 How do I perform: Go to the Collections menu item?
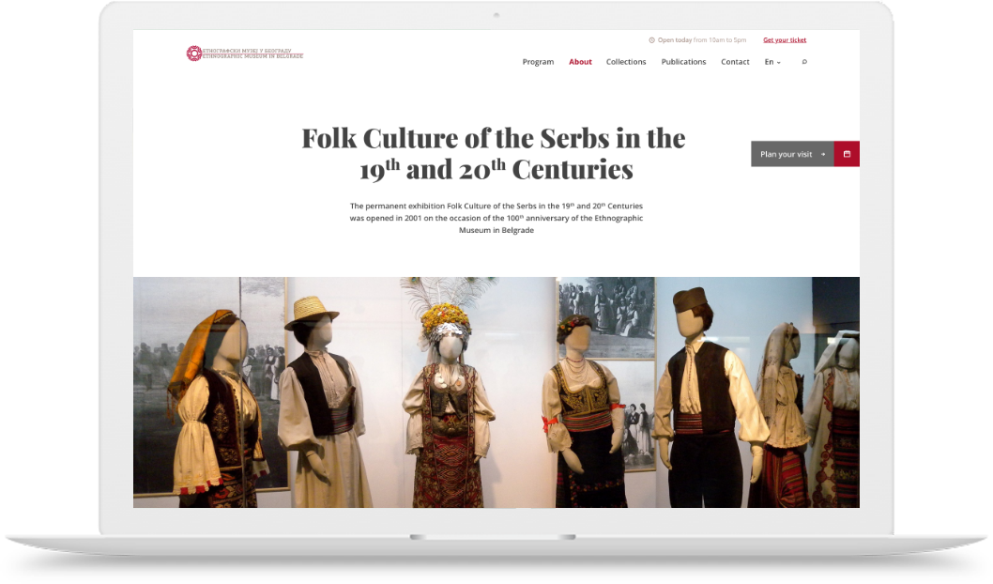point(626,62)
